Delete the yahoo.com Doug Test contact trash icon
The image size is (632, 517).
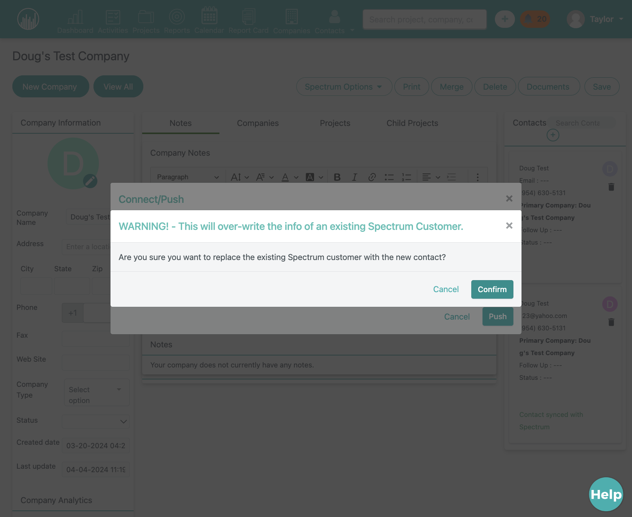611,322
